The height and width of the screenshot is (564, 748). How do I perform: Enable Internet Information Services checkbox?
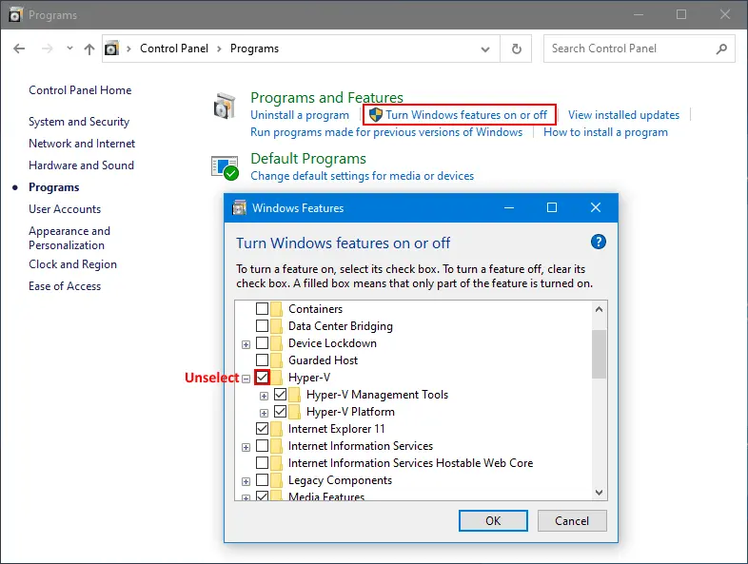coord(262,446)
